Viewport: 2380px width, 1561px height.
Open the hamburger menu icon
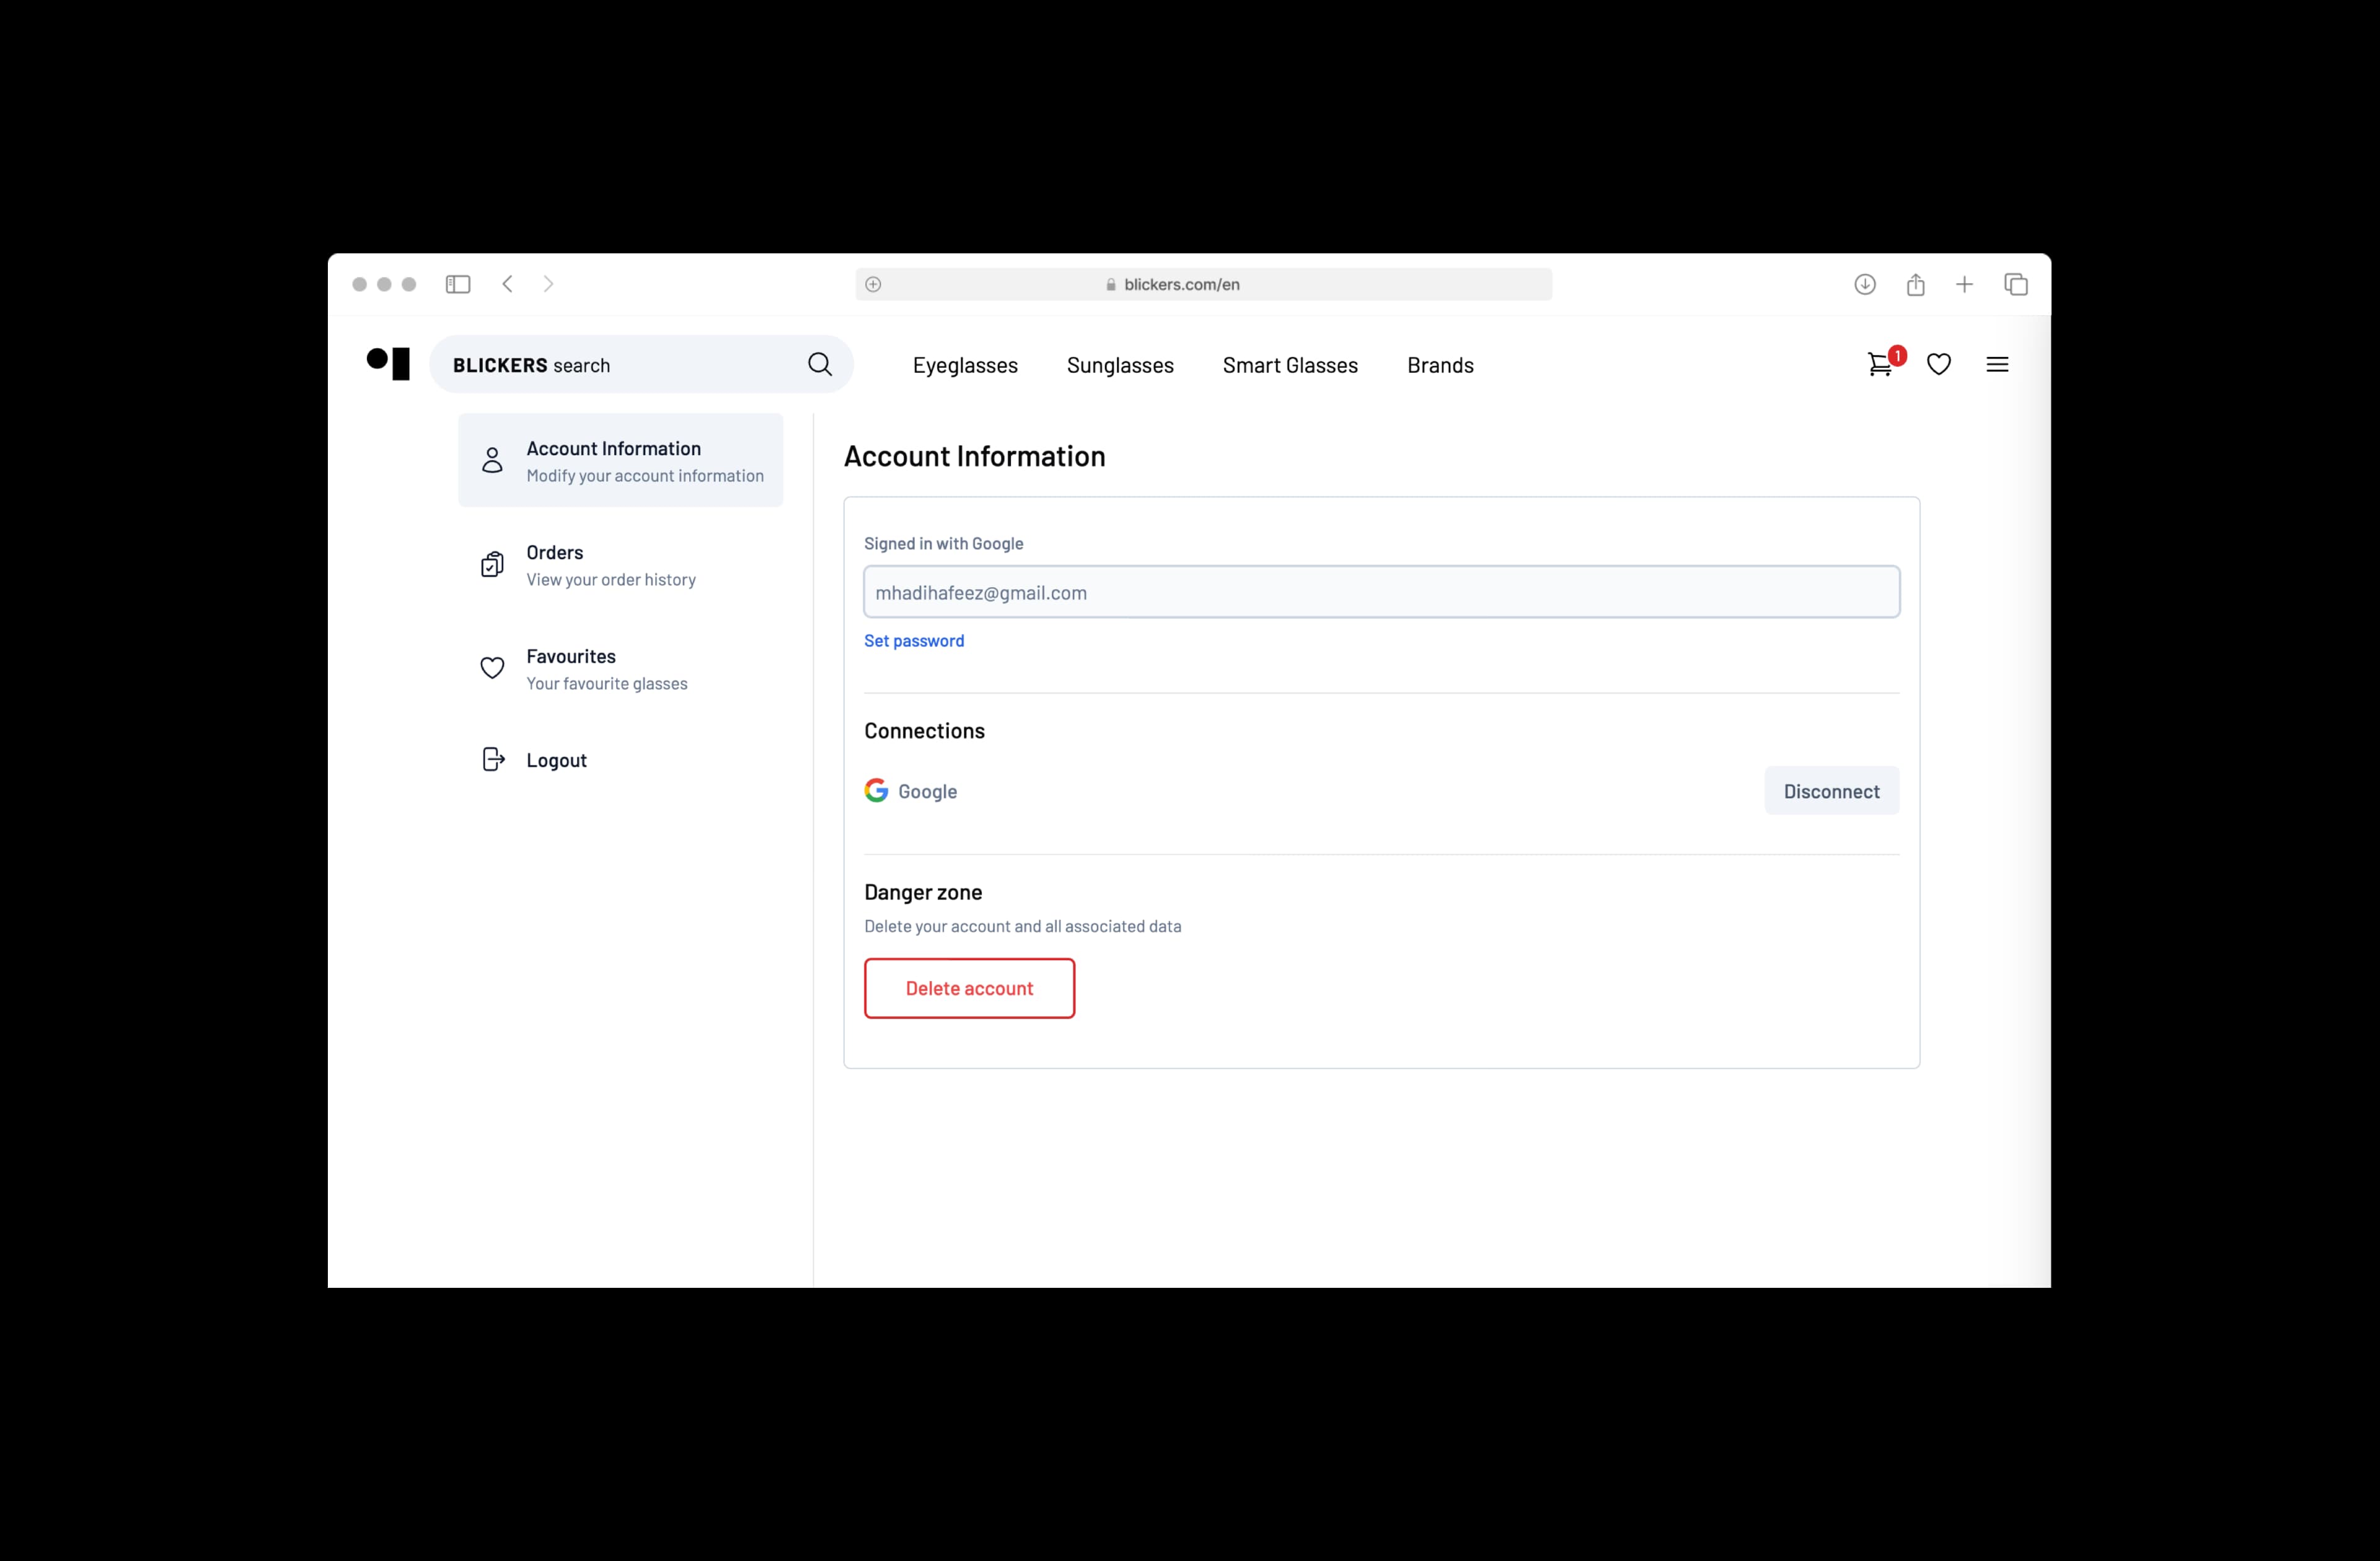[x=1997, y=365]
